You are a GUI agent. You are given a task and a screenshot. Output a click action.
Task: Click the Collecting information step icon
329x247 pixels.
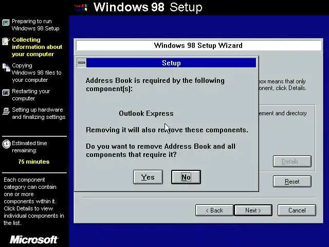click(6, 41)
